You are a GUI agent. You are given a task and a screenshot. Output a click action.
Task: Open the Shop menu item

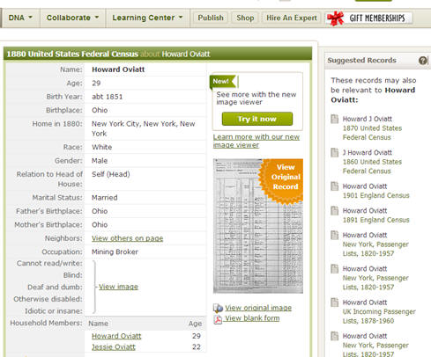(245, 18)
